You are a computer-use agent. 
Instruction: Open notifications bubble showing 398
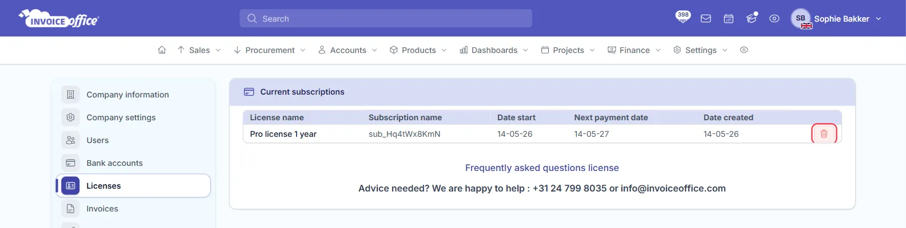tap(683, 17)
